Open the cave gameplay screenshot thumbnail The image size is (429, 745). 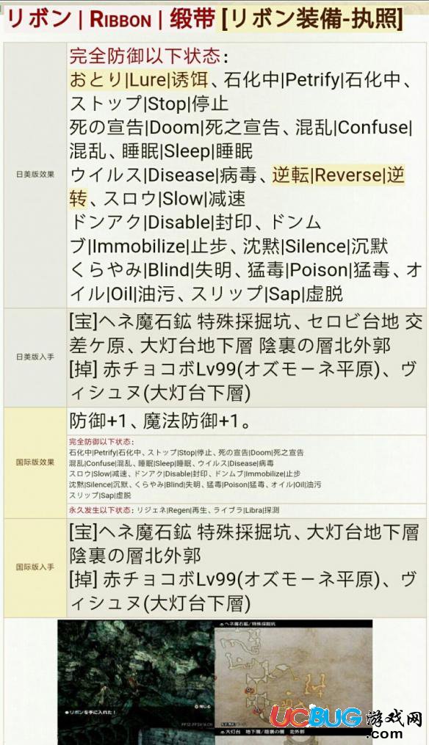[x=136, y=681]
